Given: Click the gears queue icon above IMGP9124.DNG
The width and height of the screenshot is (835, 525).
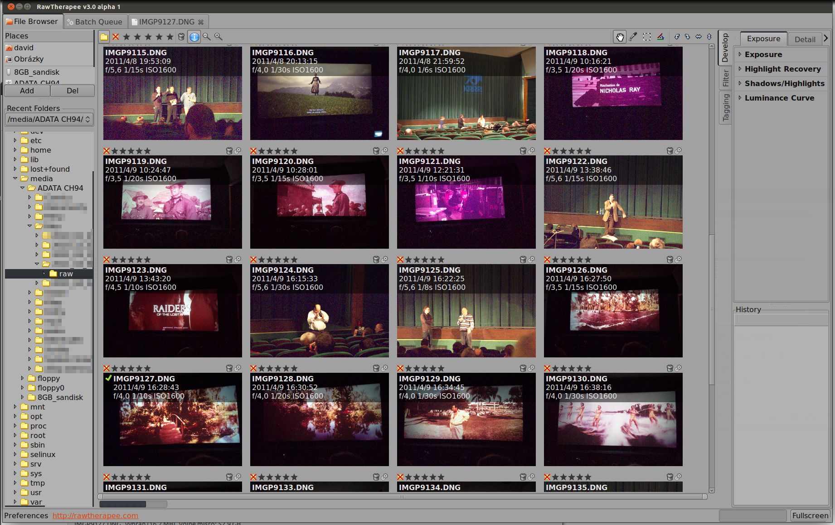Looking at the screenshot, I should tap(385, 260).
